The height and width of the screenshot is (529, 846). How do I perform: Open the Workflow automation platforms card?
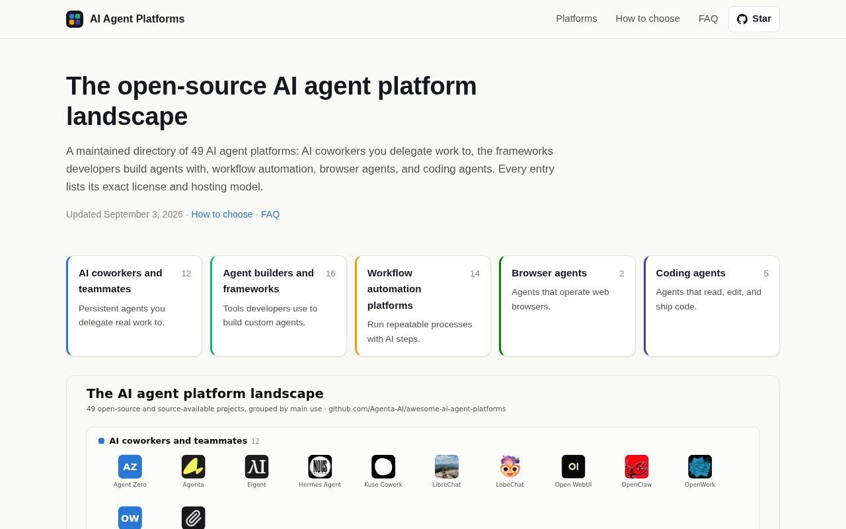point(423,305)
